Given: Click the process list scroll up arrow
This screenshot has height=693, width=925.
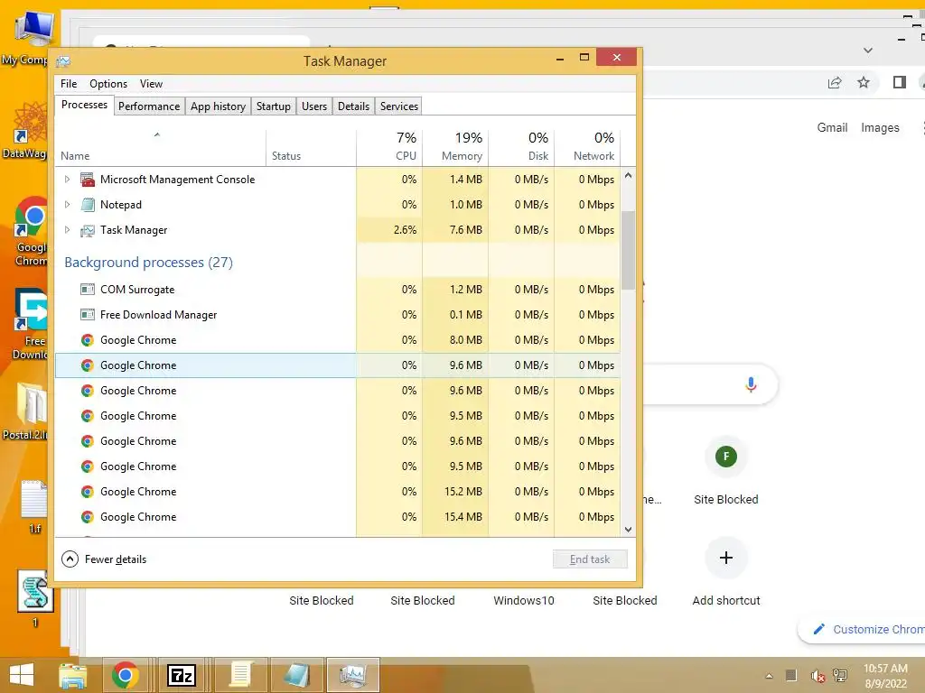Looking at the screenshot, I should (629, 176).
